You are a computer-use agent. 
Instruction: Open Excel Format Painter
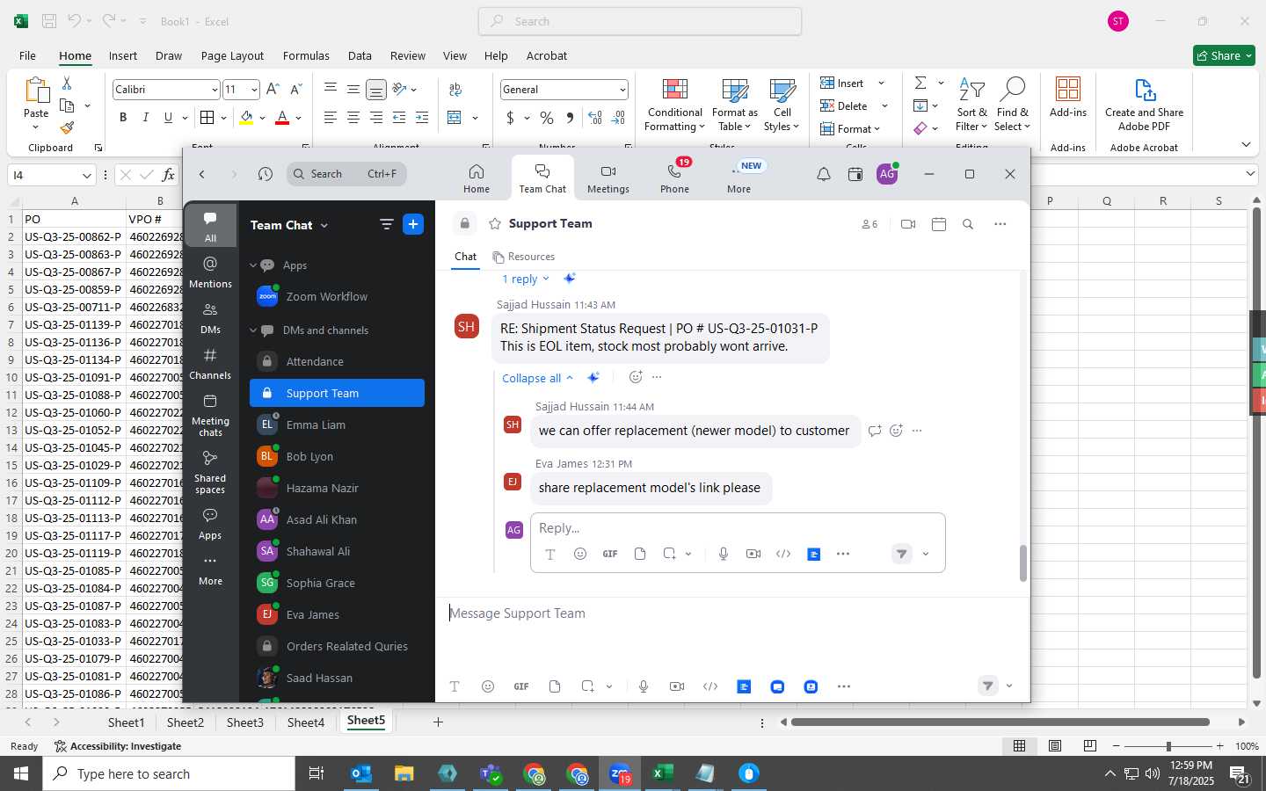click(x=67, y=127)
